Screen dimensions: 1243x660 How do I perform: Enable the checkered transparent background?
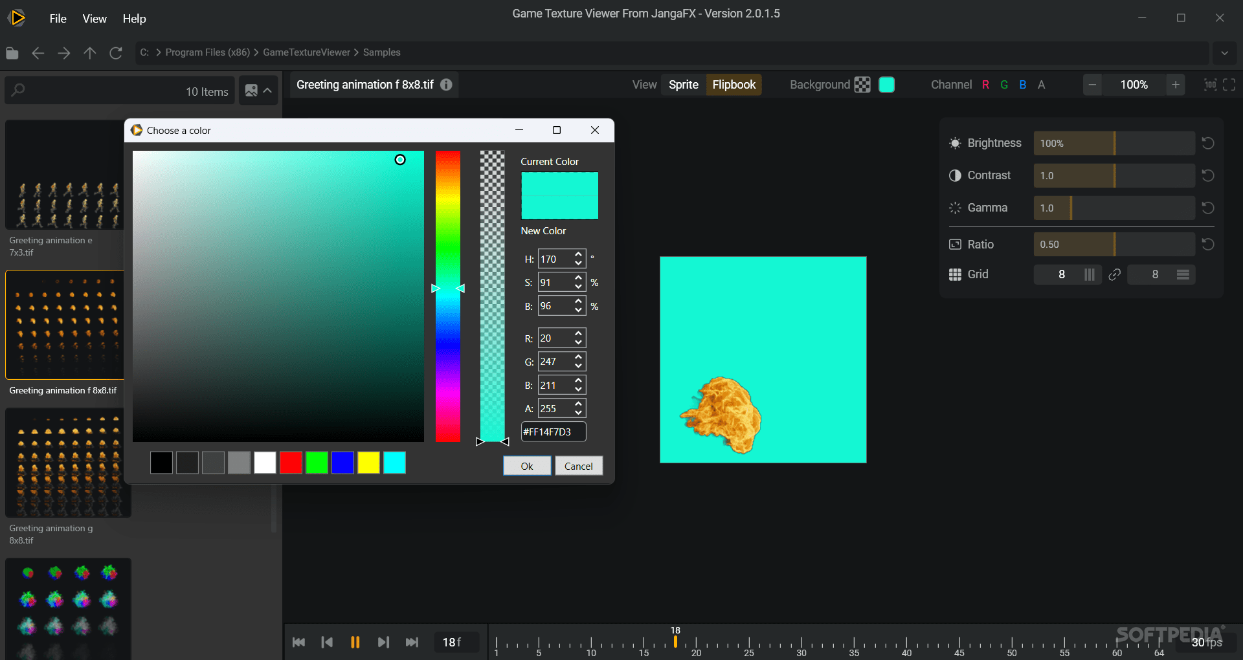pos(863,84)
